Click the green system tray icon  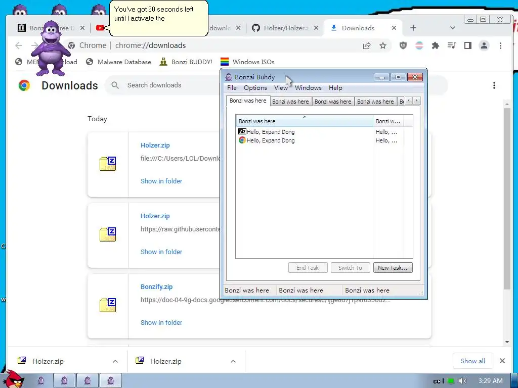[x=451, y=381]
